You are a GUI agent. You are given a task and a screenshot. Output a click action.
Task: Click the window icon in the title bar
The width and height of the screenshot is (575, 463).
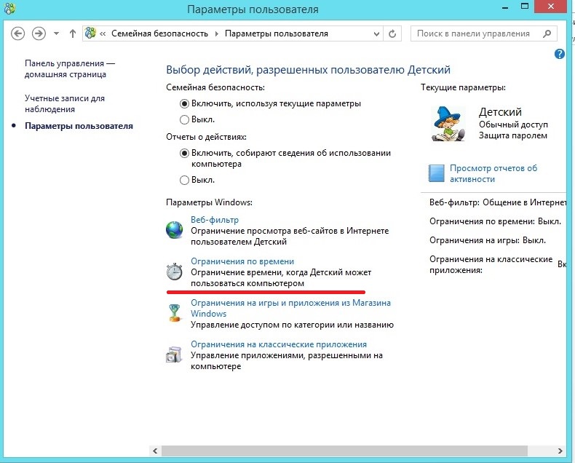click(9, 8)
